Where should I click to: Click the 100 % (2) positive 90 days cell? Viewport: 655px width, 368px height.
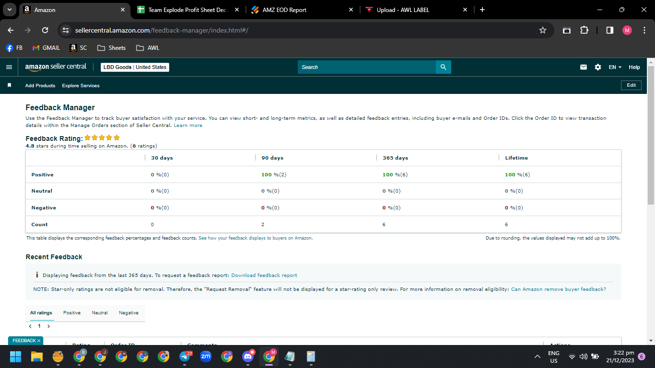coord(274,175)
